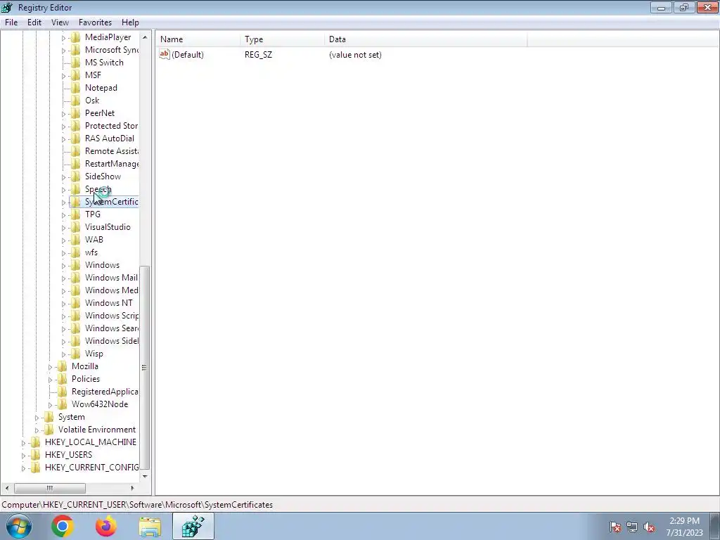
Task: Click the tree scroll up arrow
Action: coord(145,37)
